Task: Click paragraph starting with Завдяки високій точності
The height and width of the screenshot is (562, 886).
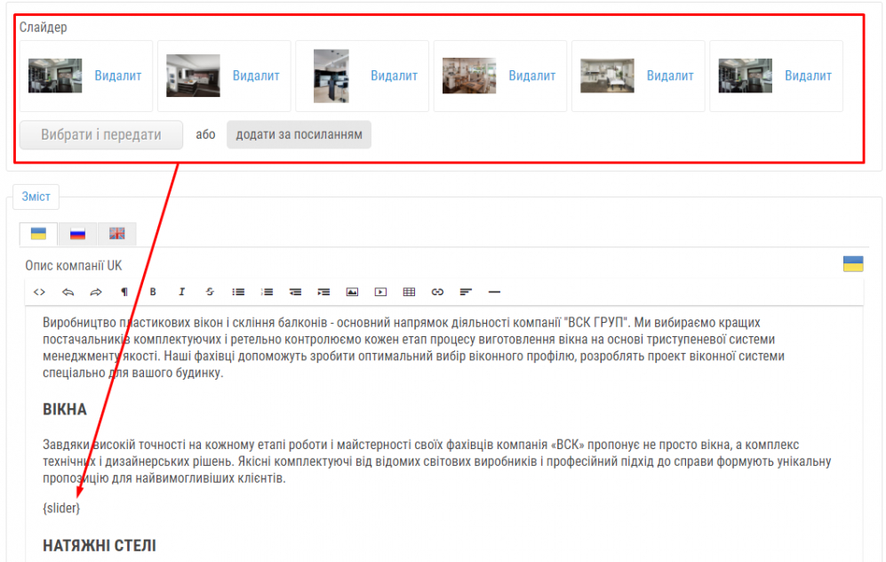Action: [x=437, y=462]
